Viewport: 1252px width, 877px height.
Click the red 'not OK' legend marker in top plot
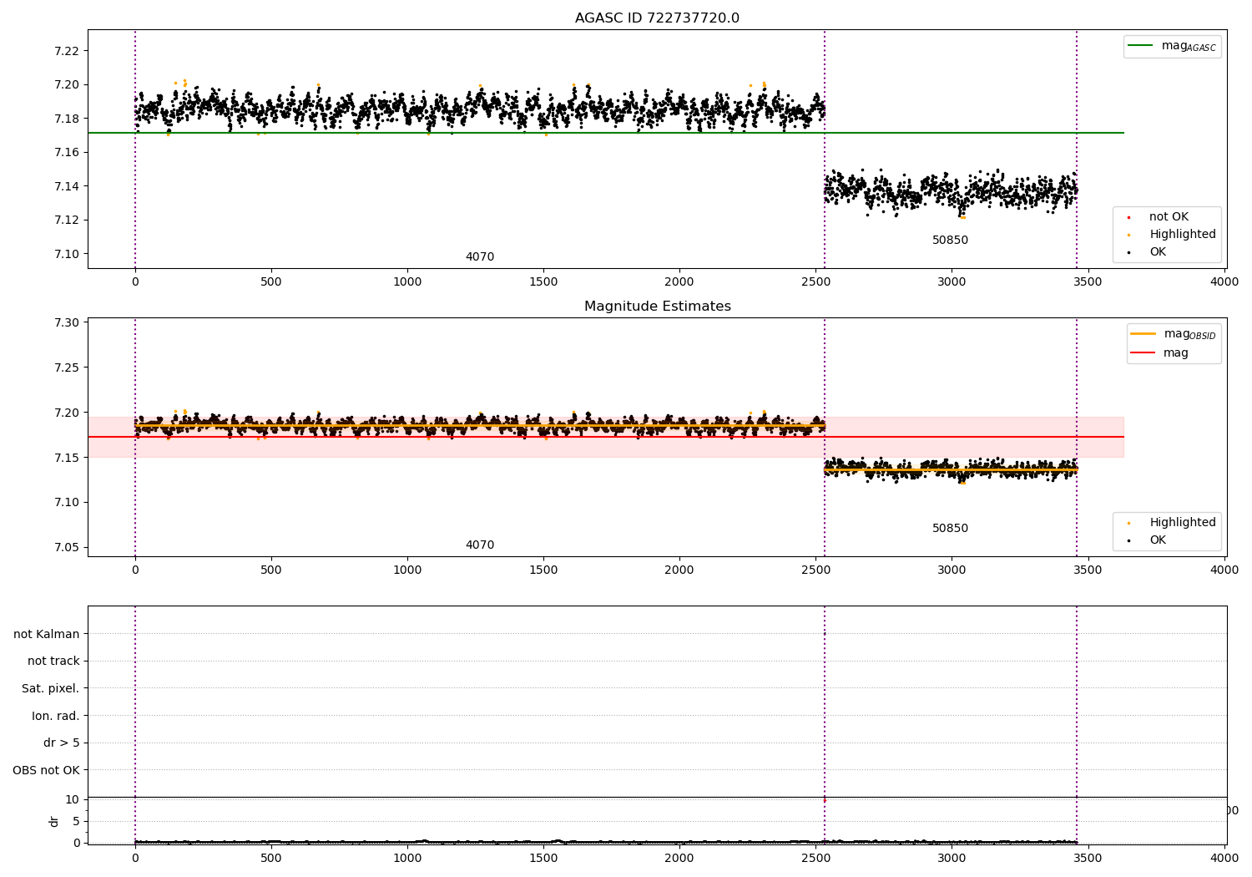coord(1128,217)
